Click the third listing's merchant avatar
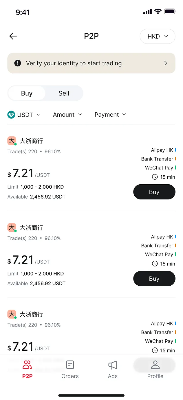Viewport: 183px width, 400px height. point(12,314)
